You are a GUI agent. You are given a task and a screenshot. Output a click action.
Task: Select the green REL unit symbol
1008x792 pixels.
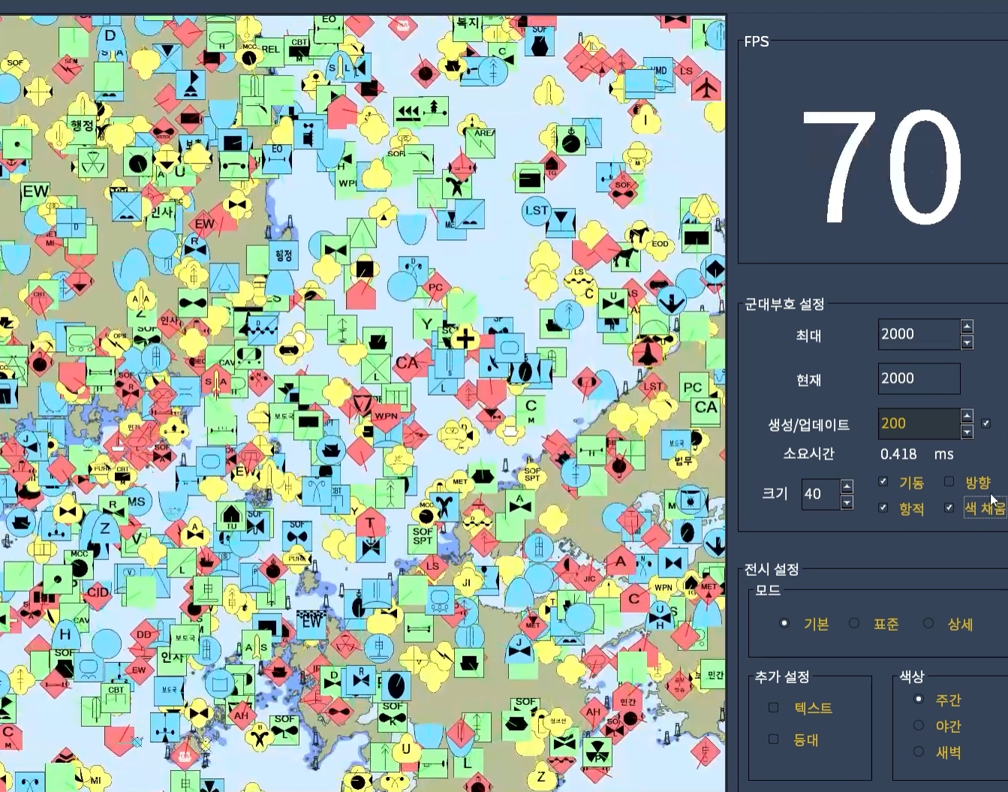click(270, 50)
